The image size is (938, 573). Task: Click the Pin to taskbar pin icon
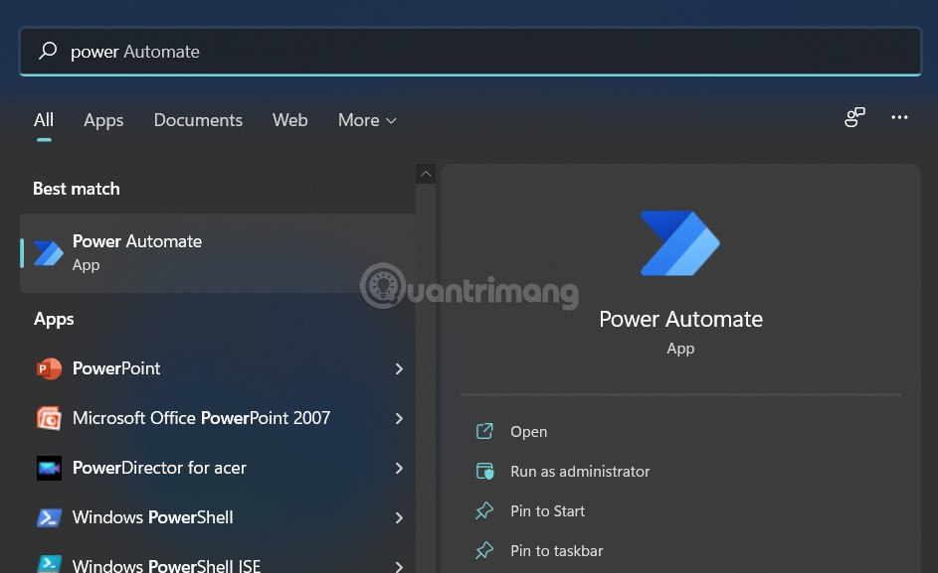tap(484, 550)
